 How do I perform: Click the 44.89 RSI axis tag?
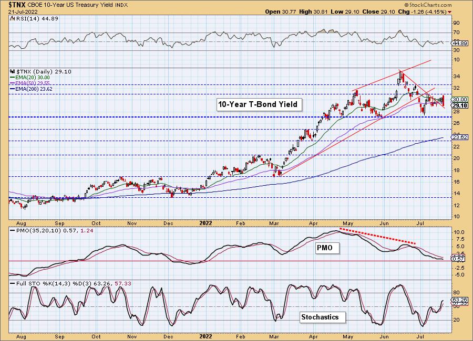[460, 44]
